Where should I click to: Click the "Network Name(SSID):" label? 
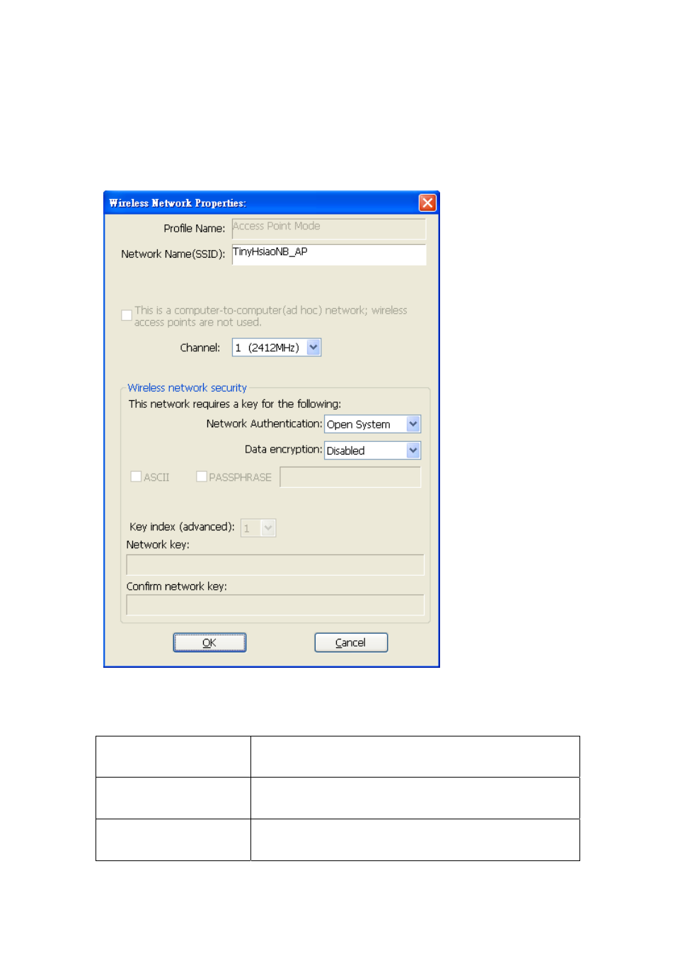coord(173,254)
